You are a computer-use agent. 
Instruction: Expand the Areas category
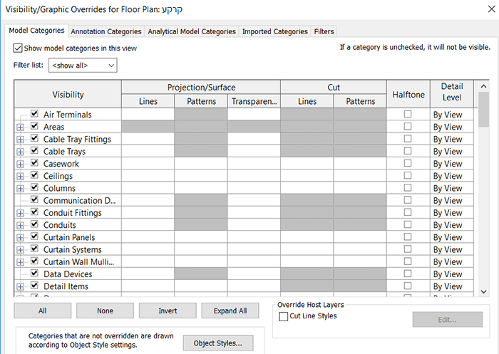[x=20, y=127]
